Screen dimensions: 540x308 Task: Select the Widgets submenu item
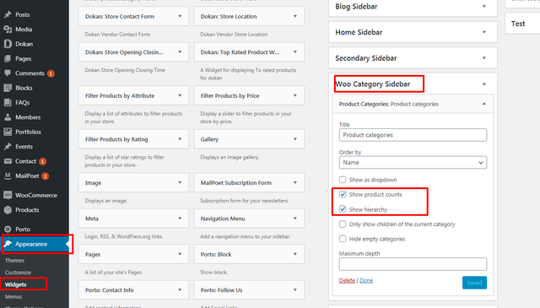click(x=15, y=284)
